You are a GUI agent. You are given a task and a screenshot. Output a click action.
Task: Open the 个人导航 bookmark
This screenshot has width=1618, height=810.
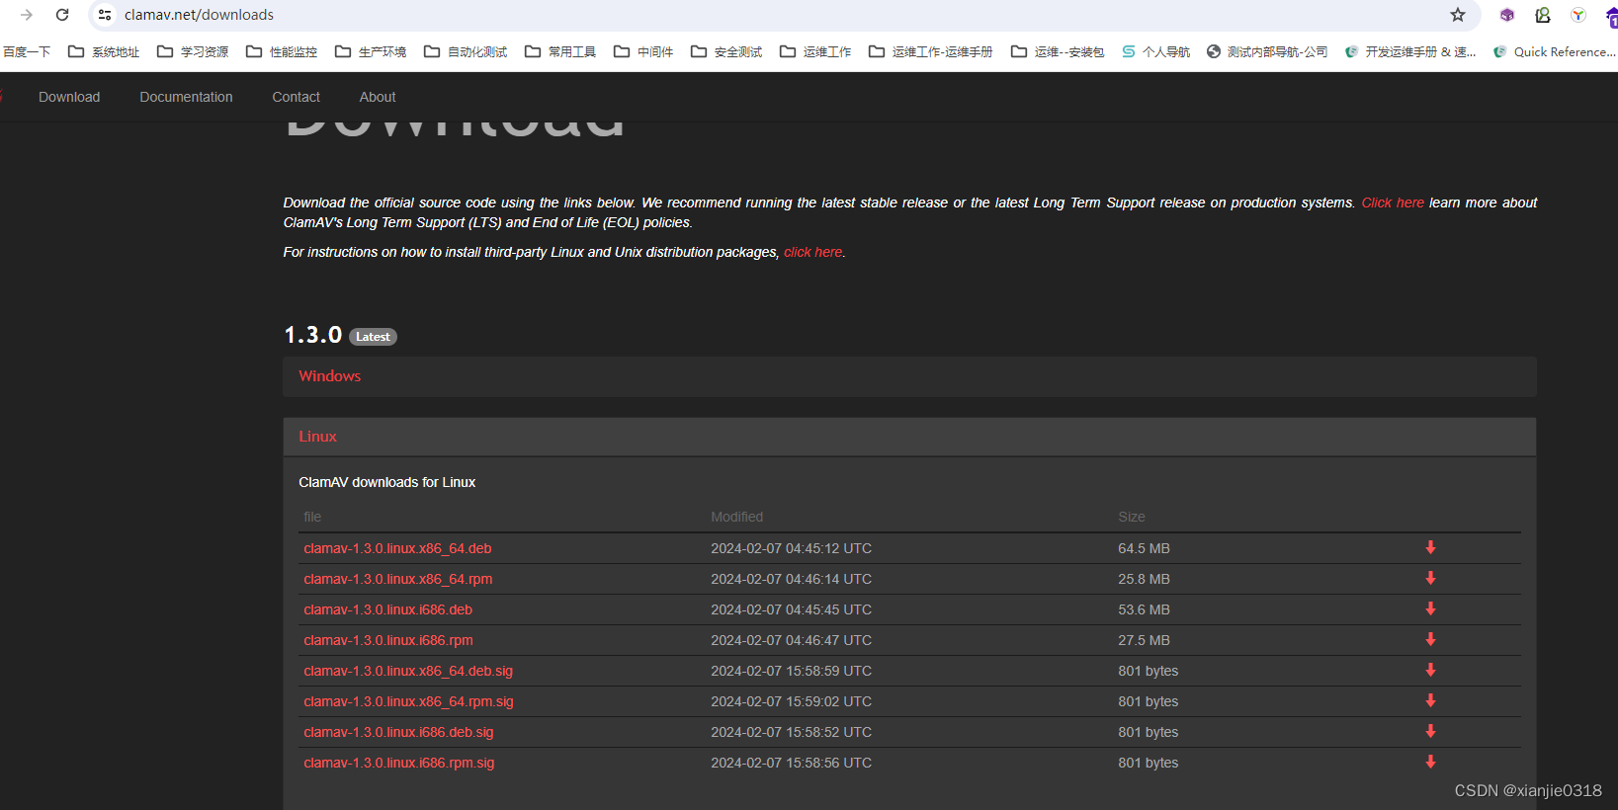point(1156,51)
